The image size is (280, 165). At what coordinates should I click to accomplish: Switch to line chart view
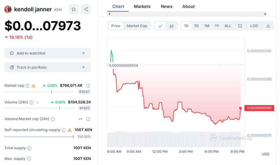[x=160, y=26]
